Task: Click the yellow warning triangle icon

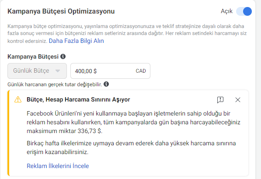Action: pyautogui.click(x=18, y=99)
